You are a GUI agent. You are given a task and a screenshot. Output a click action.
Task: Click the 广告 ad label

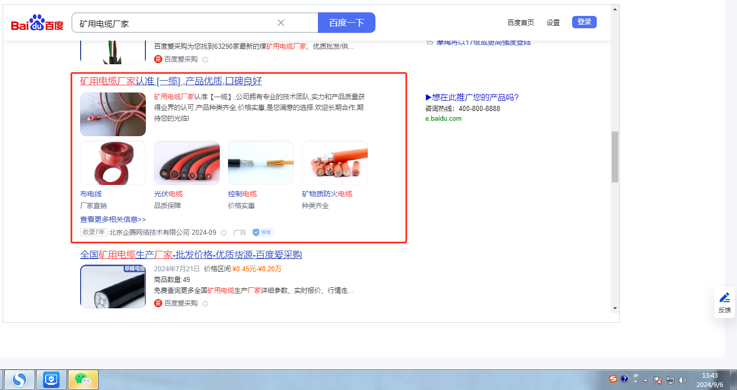point(240,233)
